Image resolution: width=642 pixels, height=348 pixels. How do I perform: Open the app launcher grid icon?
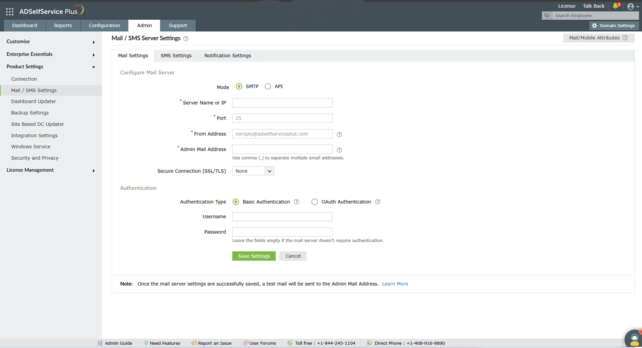click(9, 11)
